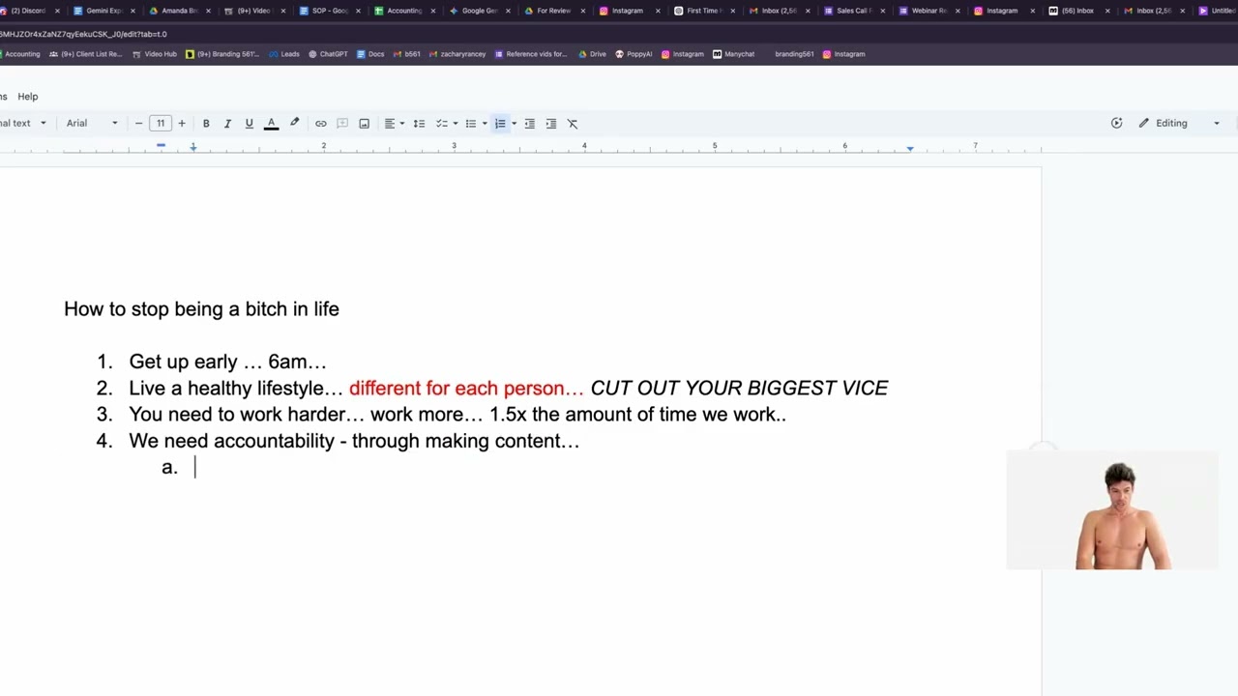This screenshot has width=1238, height=696.
Task: Click the decrease indent icon
Action: [529, 123]
